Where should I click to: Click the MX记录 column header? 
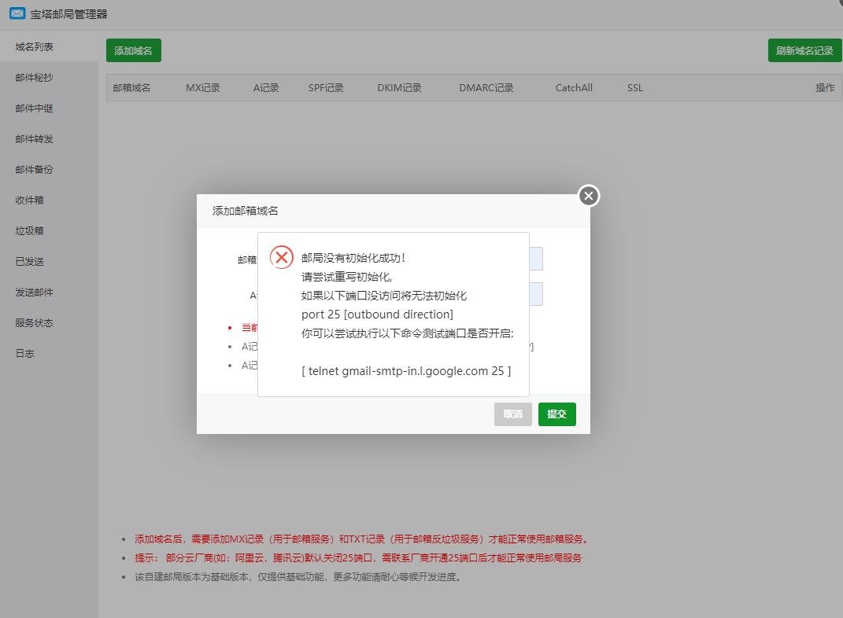(203, 87)
